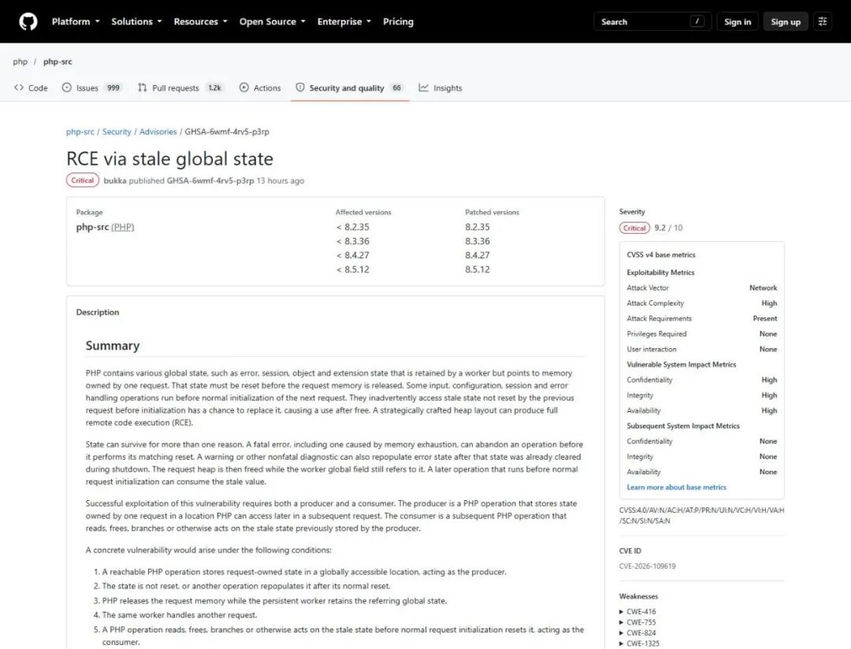Click the Security shield icon
The image size is (851, 649).
[299, 87]
